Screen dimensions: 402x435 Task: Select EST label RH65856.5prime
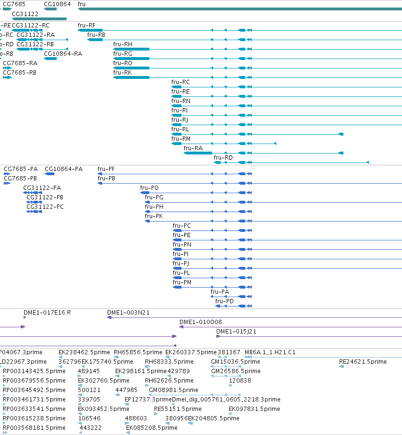[138, 352]
